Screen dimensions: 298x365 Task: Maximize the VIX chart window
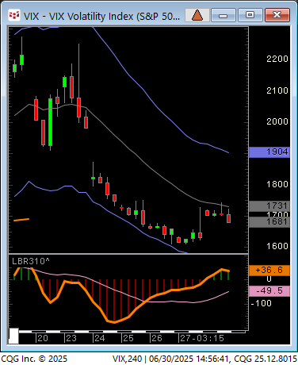tap(250, 15)
